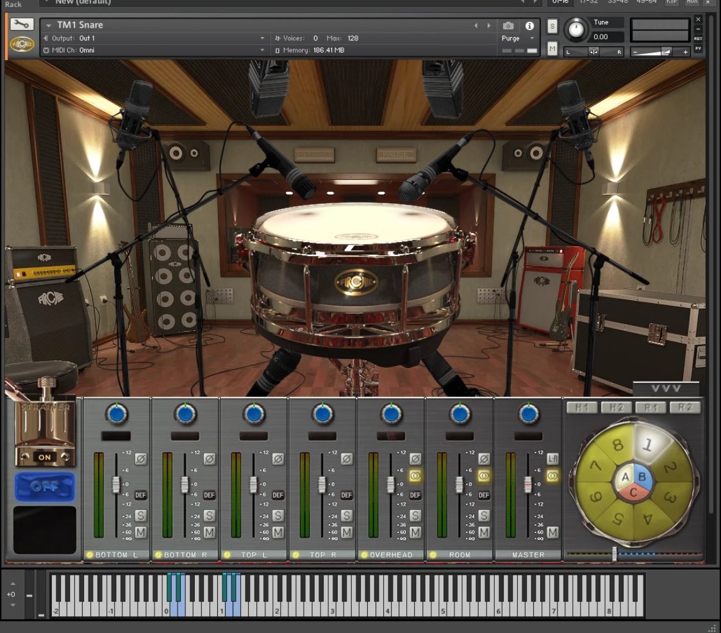Click the BOTTOM L pan knob
Screen dimensions: 721x633
click(x=117, y=414)
